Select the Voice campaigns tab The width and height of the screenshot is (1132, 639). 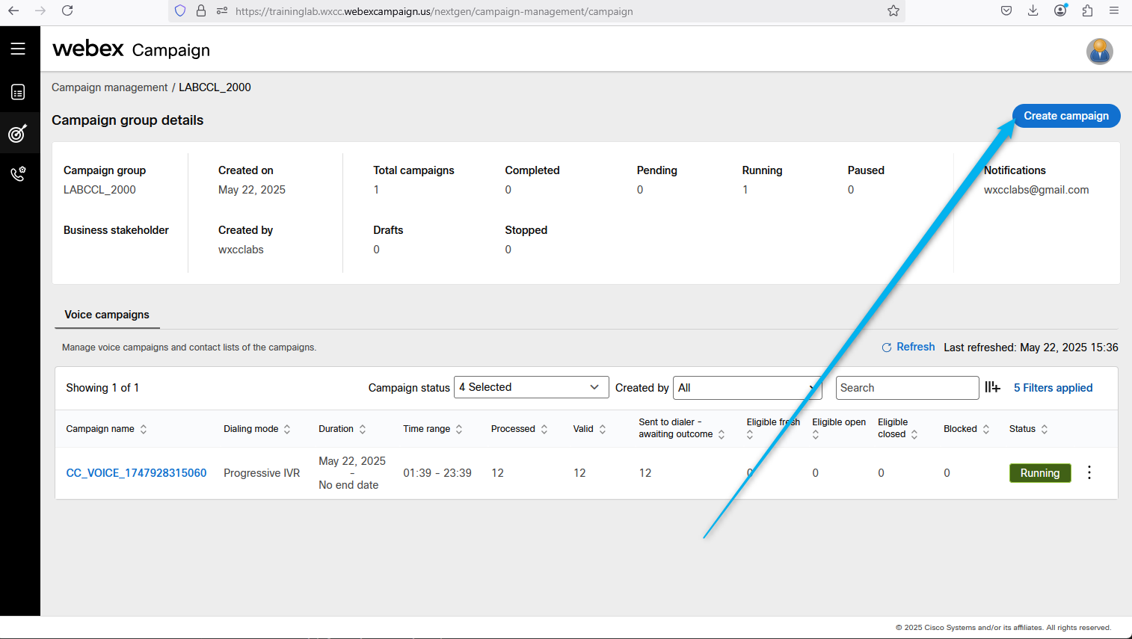coord(107,315)
